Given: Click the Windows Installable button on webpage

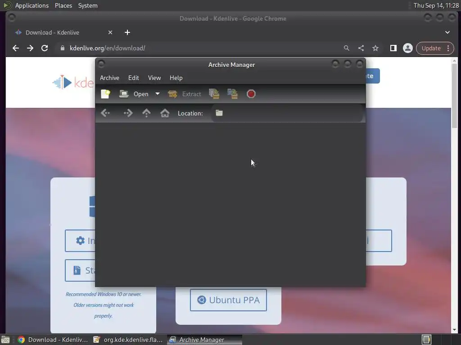Looking at the screenshot, I should pyautogui.click(x=80, y=241).
